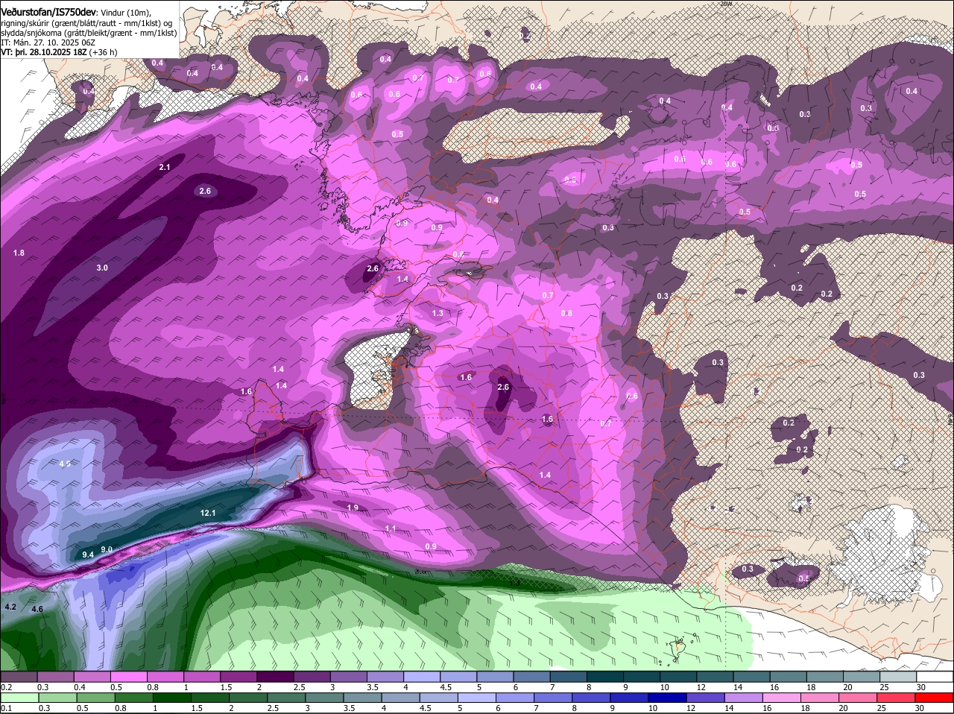This screenshot has height=714, width=954.
Task: Click the 4.5 value label in the blue area
Action: click(x=65, y=464)
